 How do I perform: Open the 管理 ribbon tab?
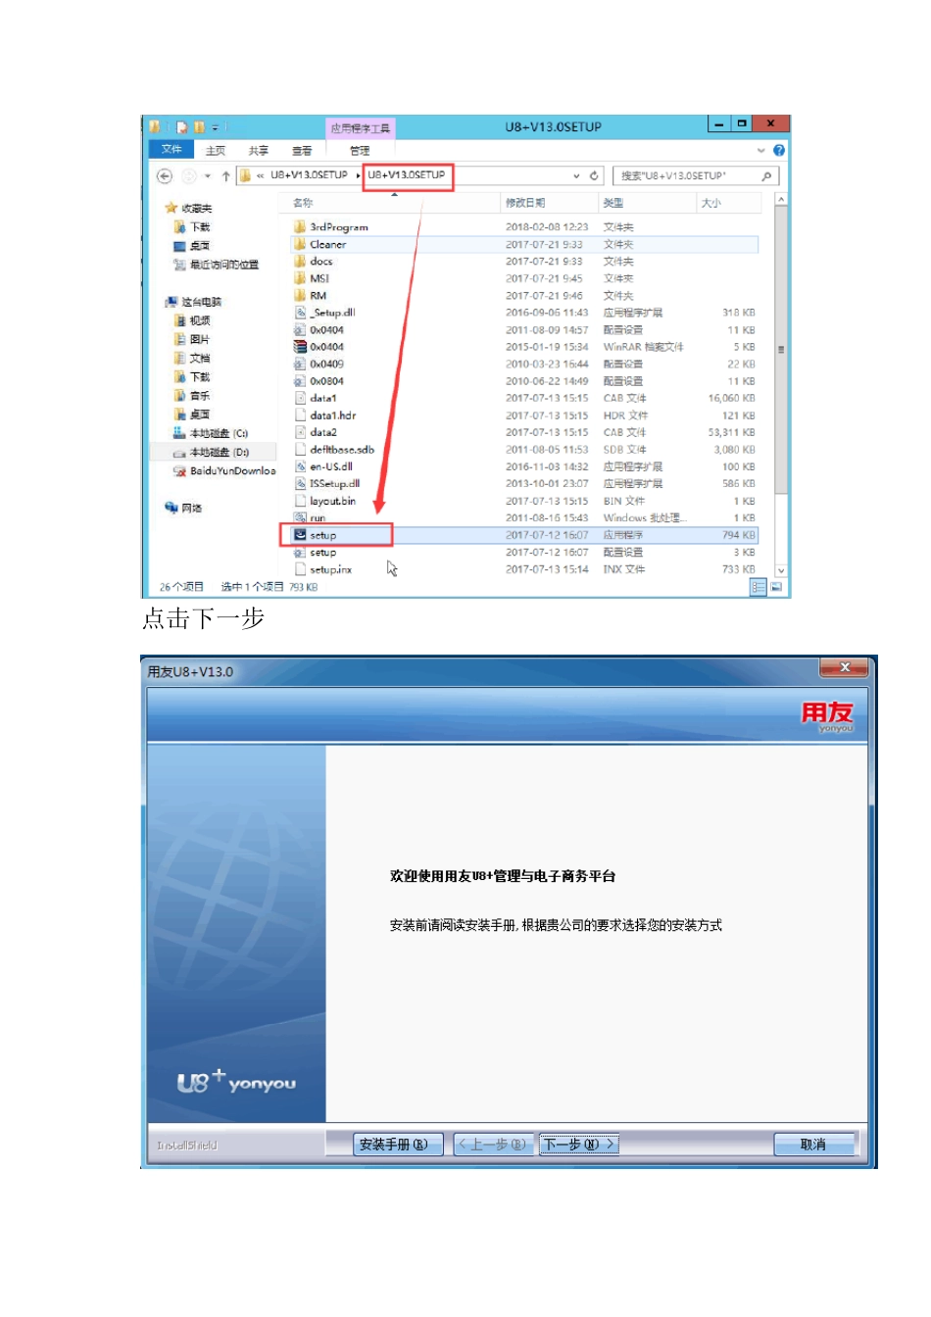click(360, 151)
